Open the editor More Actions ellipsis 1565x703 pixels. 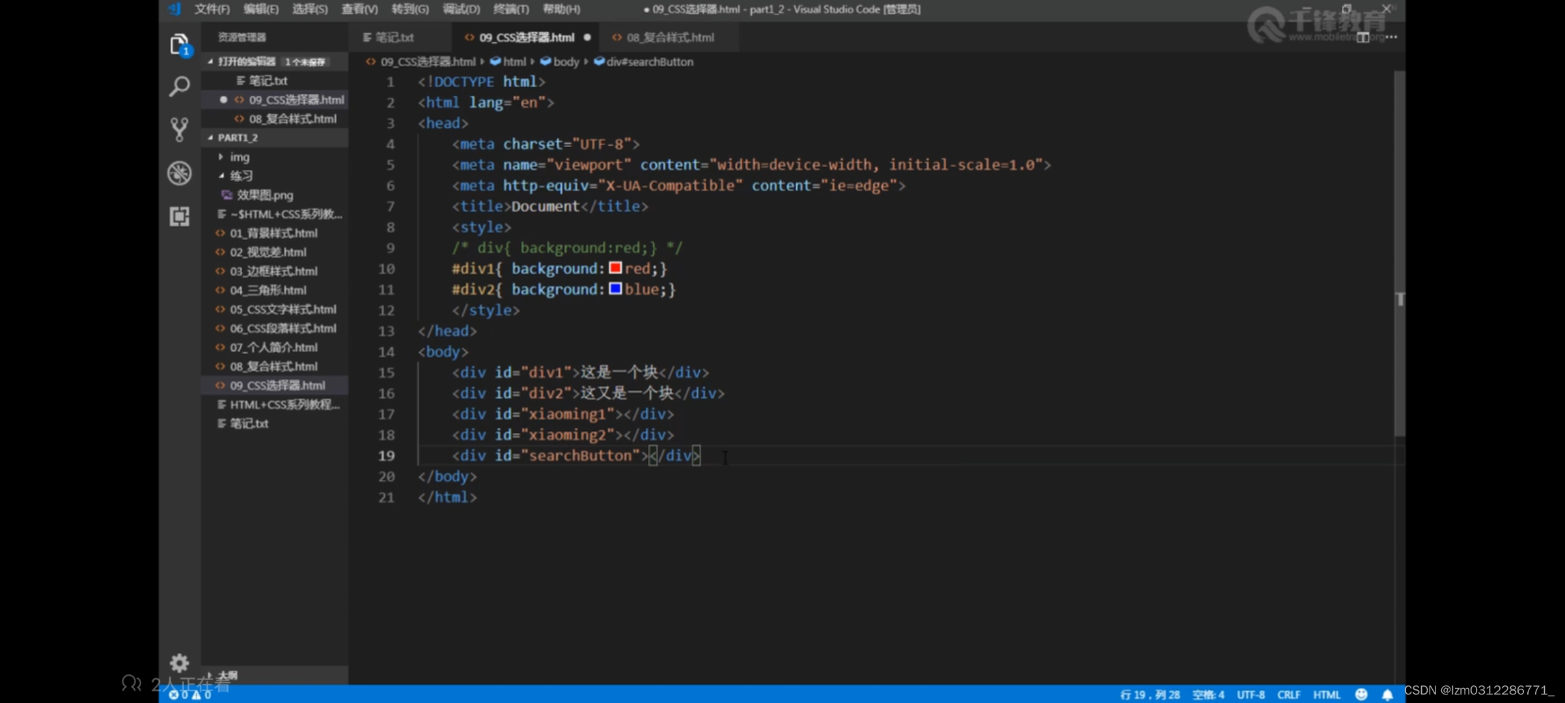pos(1391,37)
